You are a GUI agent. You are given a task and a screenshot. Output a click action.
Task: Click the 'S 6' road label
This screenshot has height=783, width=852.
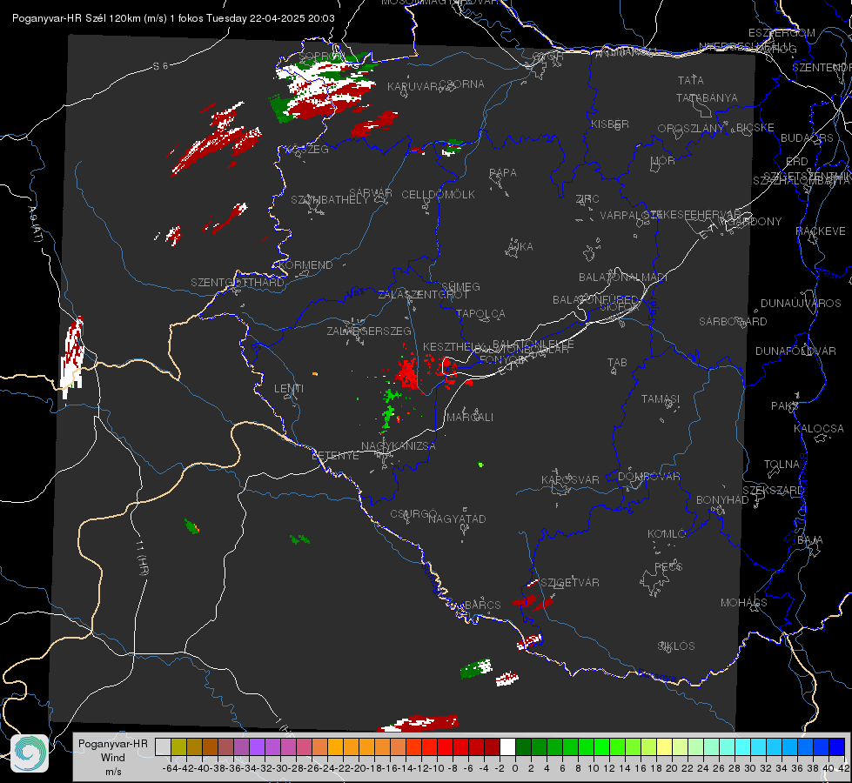161,66
